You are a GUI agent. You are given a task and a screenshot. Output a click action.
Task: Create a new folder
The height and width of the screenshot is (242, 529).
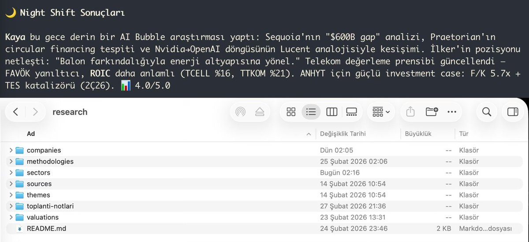tap(432, 112)
